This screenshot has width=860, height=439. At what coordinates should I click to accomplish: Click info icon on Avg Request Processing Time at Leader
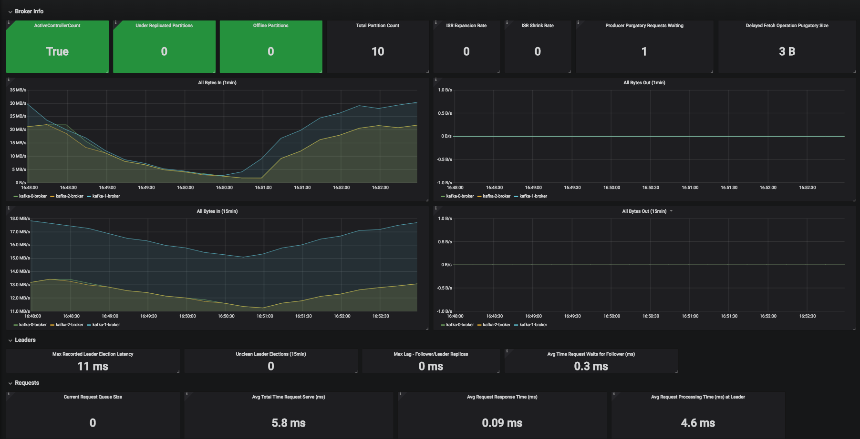pyautogui.click(x=614, y=394)
